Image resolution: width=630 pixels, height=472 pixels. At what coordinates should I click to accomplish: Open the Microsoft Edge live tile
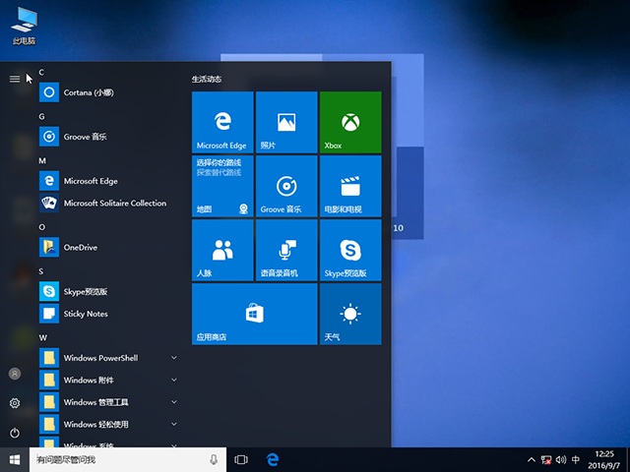point(222,122)
